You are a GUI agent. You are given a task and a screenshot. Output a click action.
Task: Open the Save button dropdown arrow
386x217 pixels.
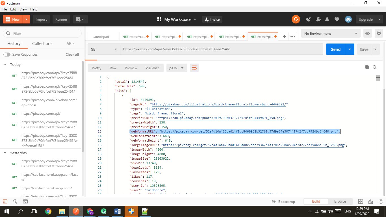point(375,49)
